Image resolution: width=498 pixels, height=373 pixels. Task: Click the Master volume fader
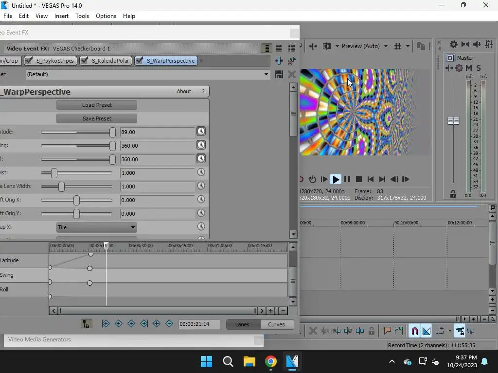pos(453,120)
